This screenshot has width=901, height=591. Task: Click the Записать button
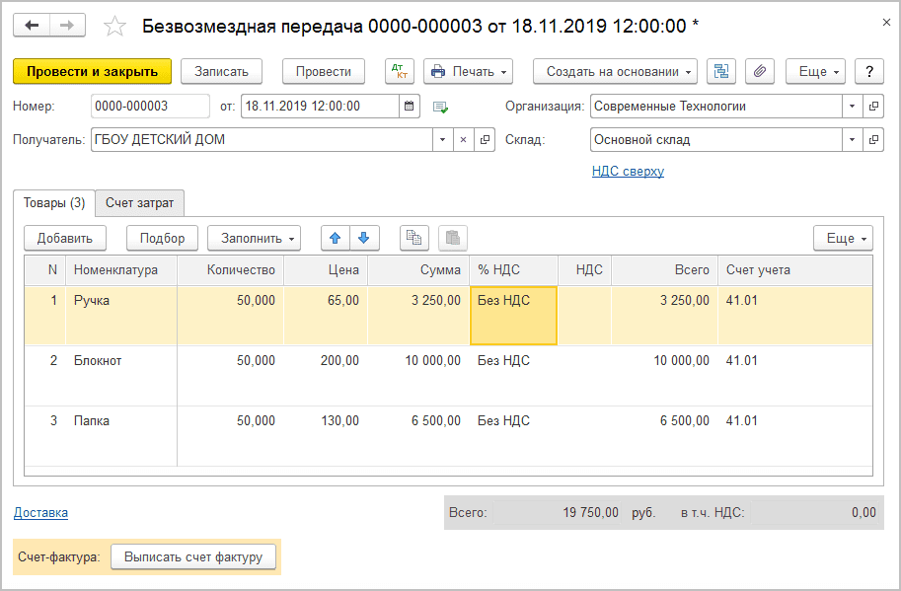pyautogui.click(x=221, y=71)
